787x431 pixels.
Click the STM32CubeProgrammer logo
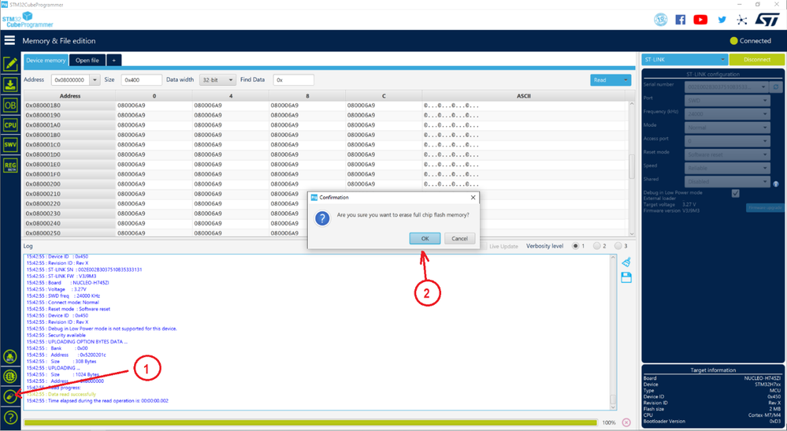[x=28, y=20]
